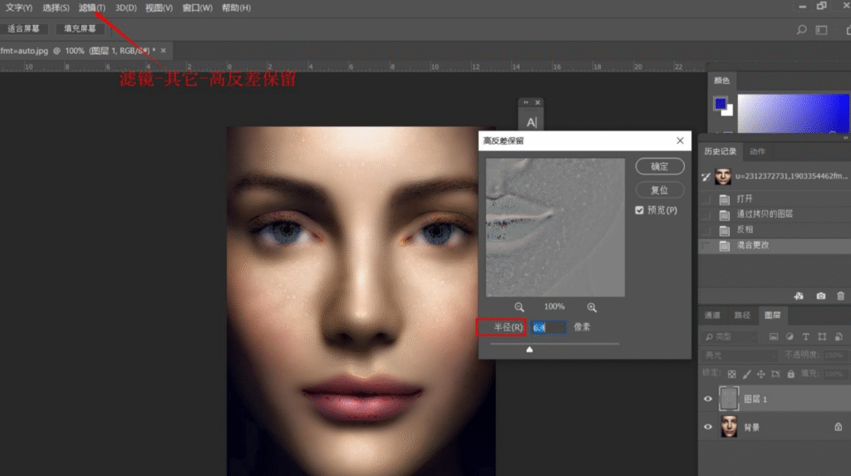851x476 pixels.
Task: Zoom in on High Pass preview
Action: (592, 307)
